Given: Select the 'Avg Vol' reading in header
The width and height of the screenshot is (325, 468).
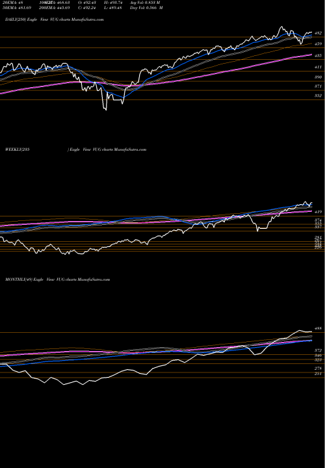Looking at the screenshot, I should (146, 3).
